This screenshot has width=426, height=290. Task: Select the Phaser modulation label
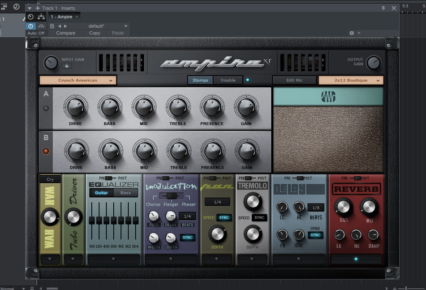188,204
